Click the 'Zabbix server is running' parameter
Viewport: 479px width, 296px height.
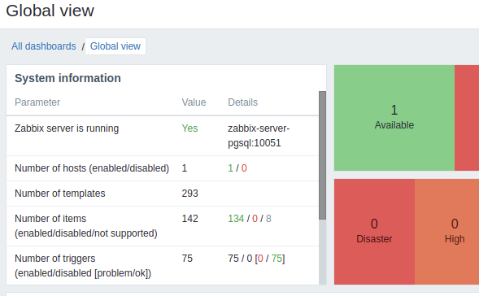coord(67,128)
